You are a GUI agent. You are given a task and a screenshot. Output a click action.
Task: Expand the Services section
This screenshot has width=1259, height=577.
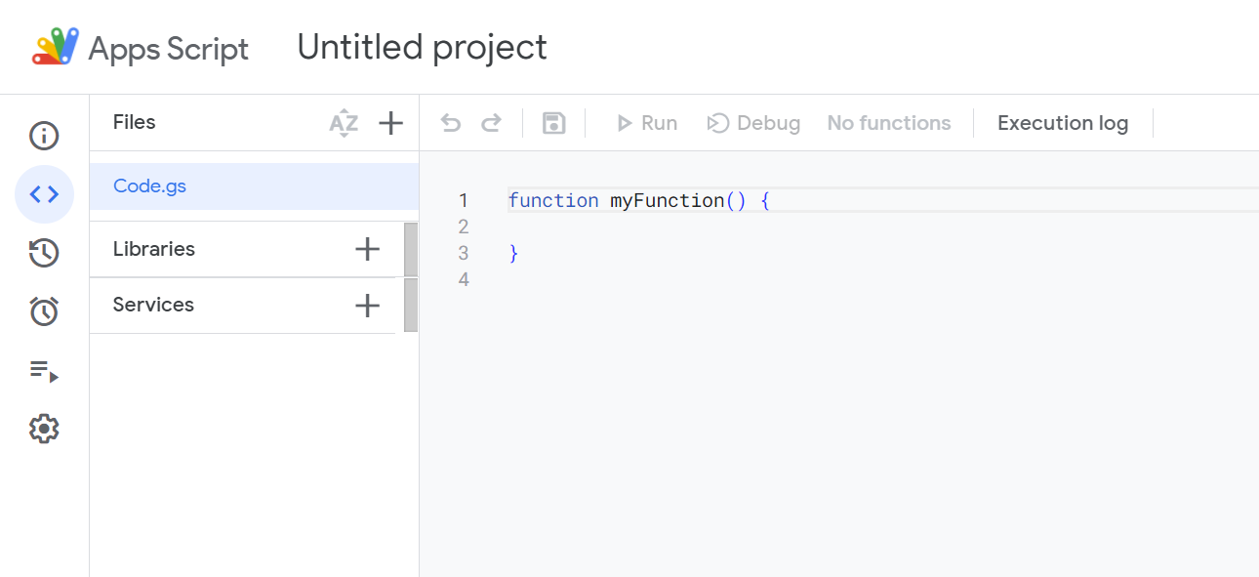click(153, 305)
